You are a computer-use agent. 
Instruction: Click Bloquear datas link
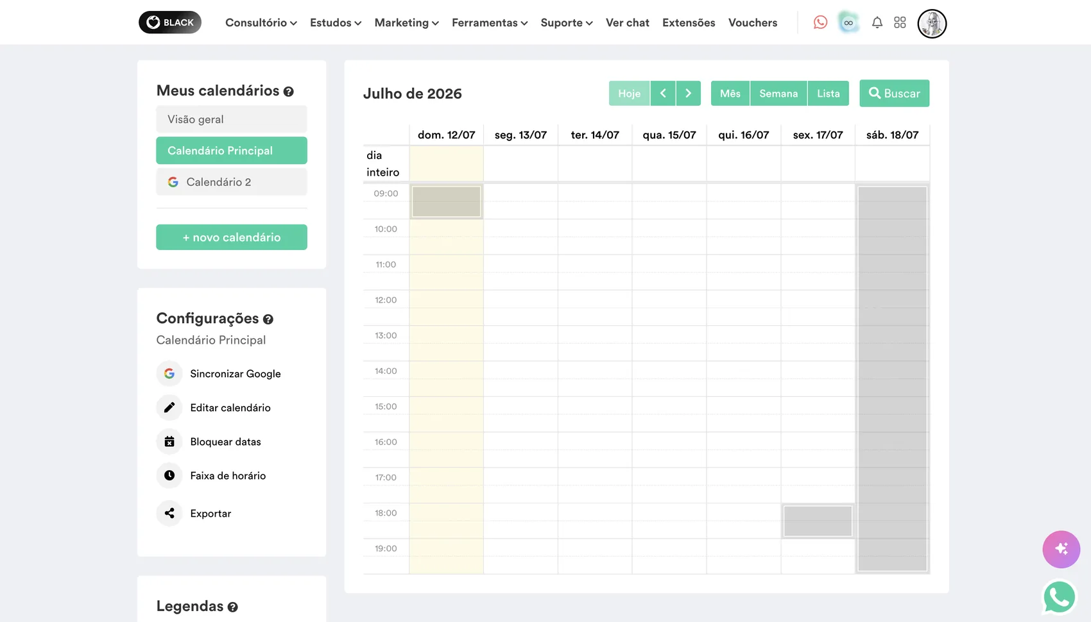pos(225,441)
